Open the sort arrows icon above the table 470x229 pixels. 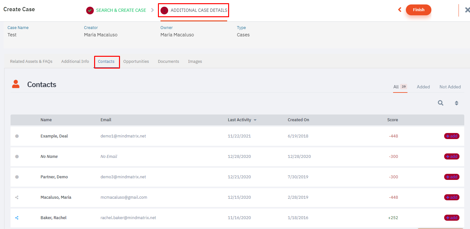click(456, 103)
